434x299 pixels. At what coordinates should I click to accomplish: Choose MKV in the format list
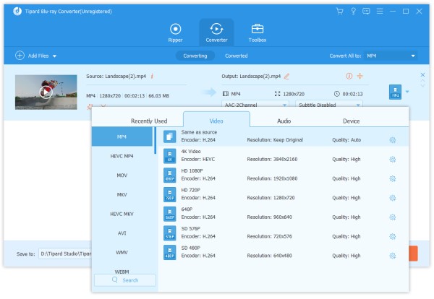pos(122,194)
